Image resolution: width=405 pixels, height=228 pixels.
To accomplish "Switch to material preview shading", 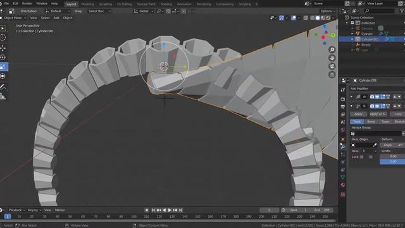I will pos(323,18).
